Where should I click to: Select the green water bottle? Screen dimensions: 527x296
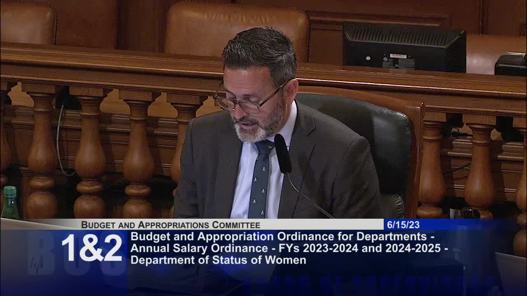point(9,201)
